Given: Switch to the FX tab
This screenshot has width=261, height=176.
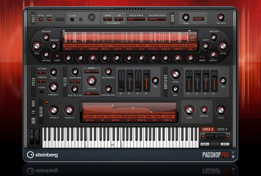Looking at the screenshot, I should [33, 112].
